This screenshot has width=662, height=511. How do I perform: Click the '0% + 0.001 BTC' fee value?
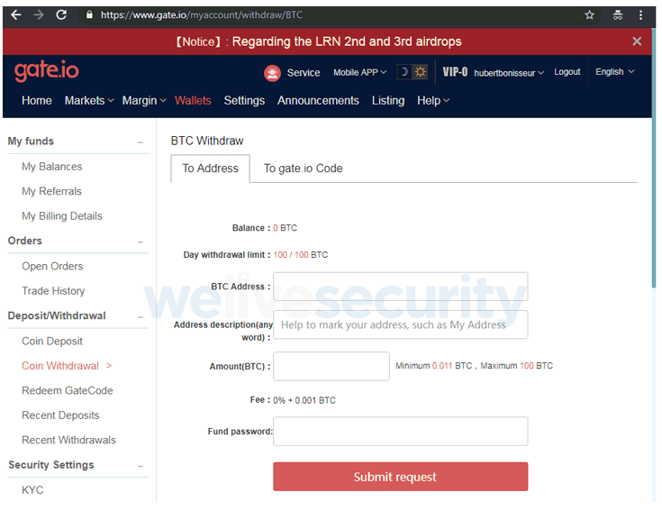(304, 400)
